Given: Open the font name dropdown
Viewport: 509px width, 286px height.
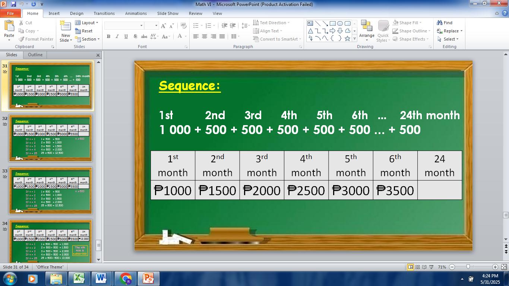Looking at the screenshot, I should point(141,26).
